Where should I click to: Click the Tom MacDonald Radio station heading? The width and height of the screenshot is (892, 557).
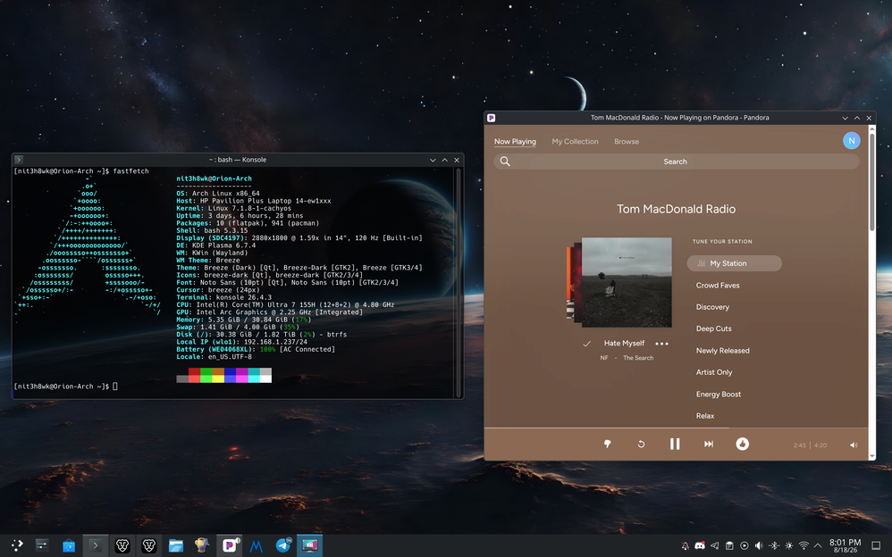tap(676, 209)
